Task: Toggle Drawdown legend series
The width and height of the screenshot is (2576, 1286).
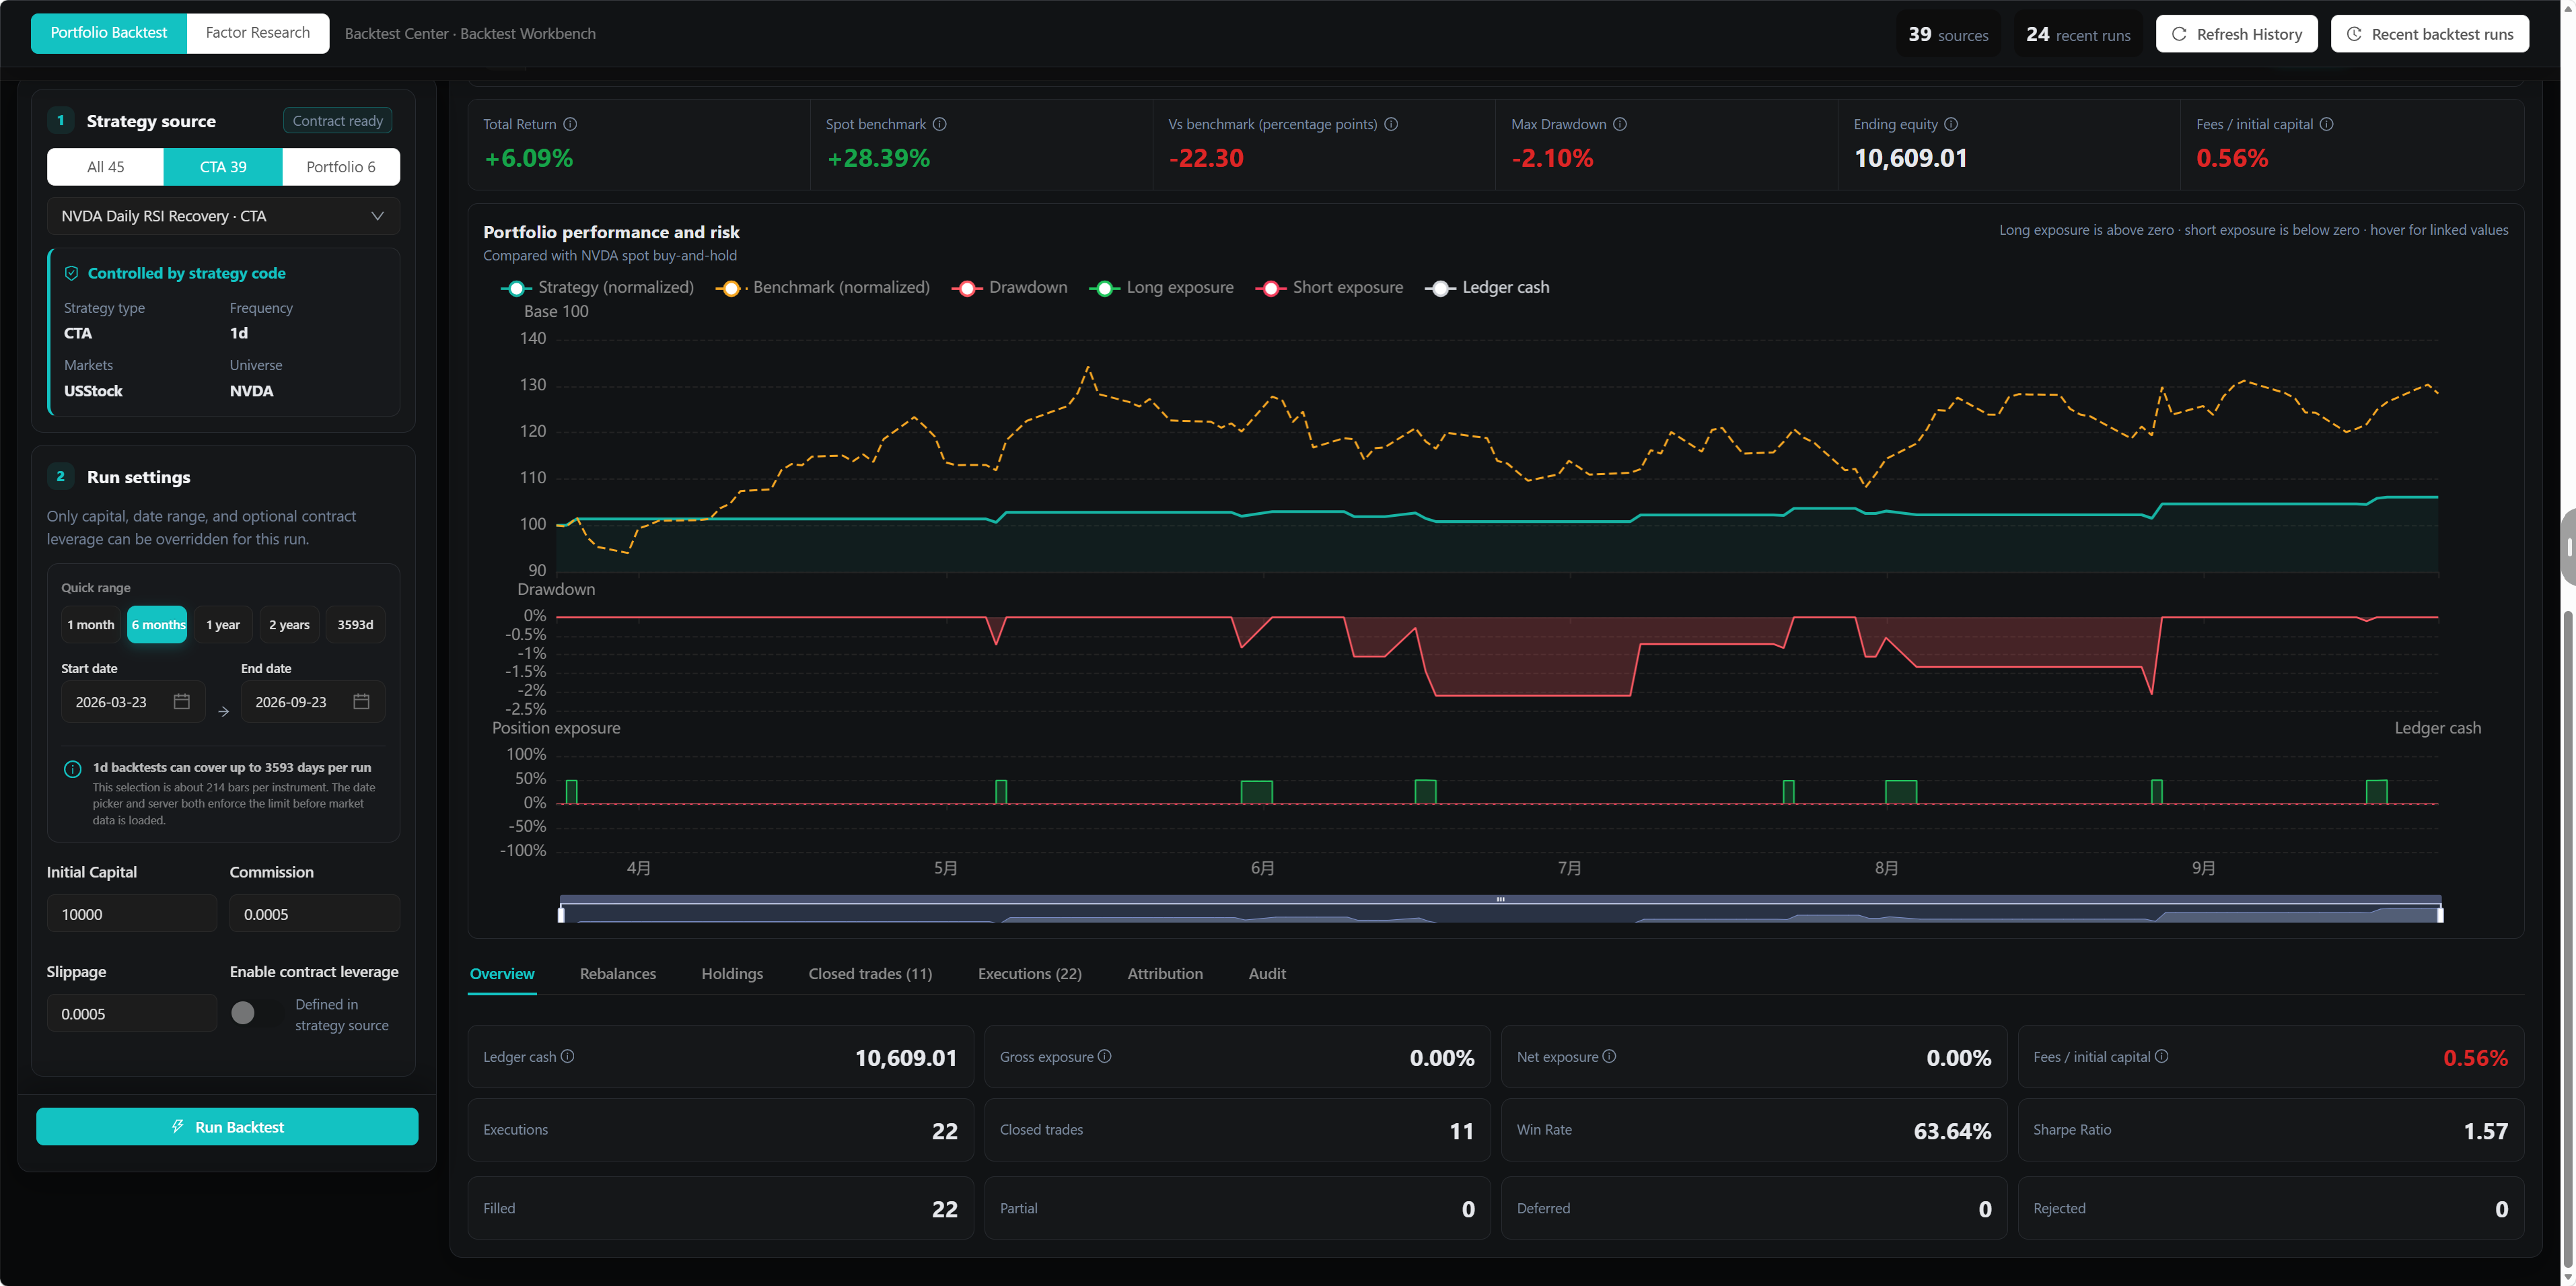Action: click(1009, 288)
